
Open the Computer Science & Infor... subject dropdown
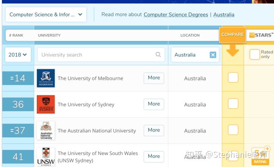click(x=46, y=14)
